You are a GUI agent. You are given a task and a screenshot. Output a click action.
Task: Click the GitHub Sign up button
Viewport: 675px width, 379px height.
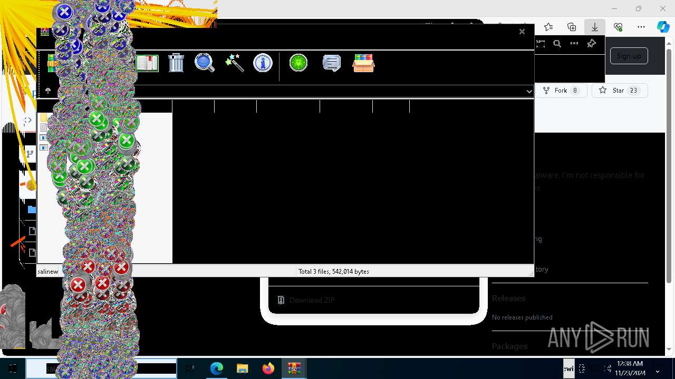(629, 56)
